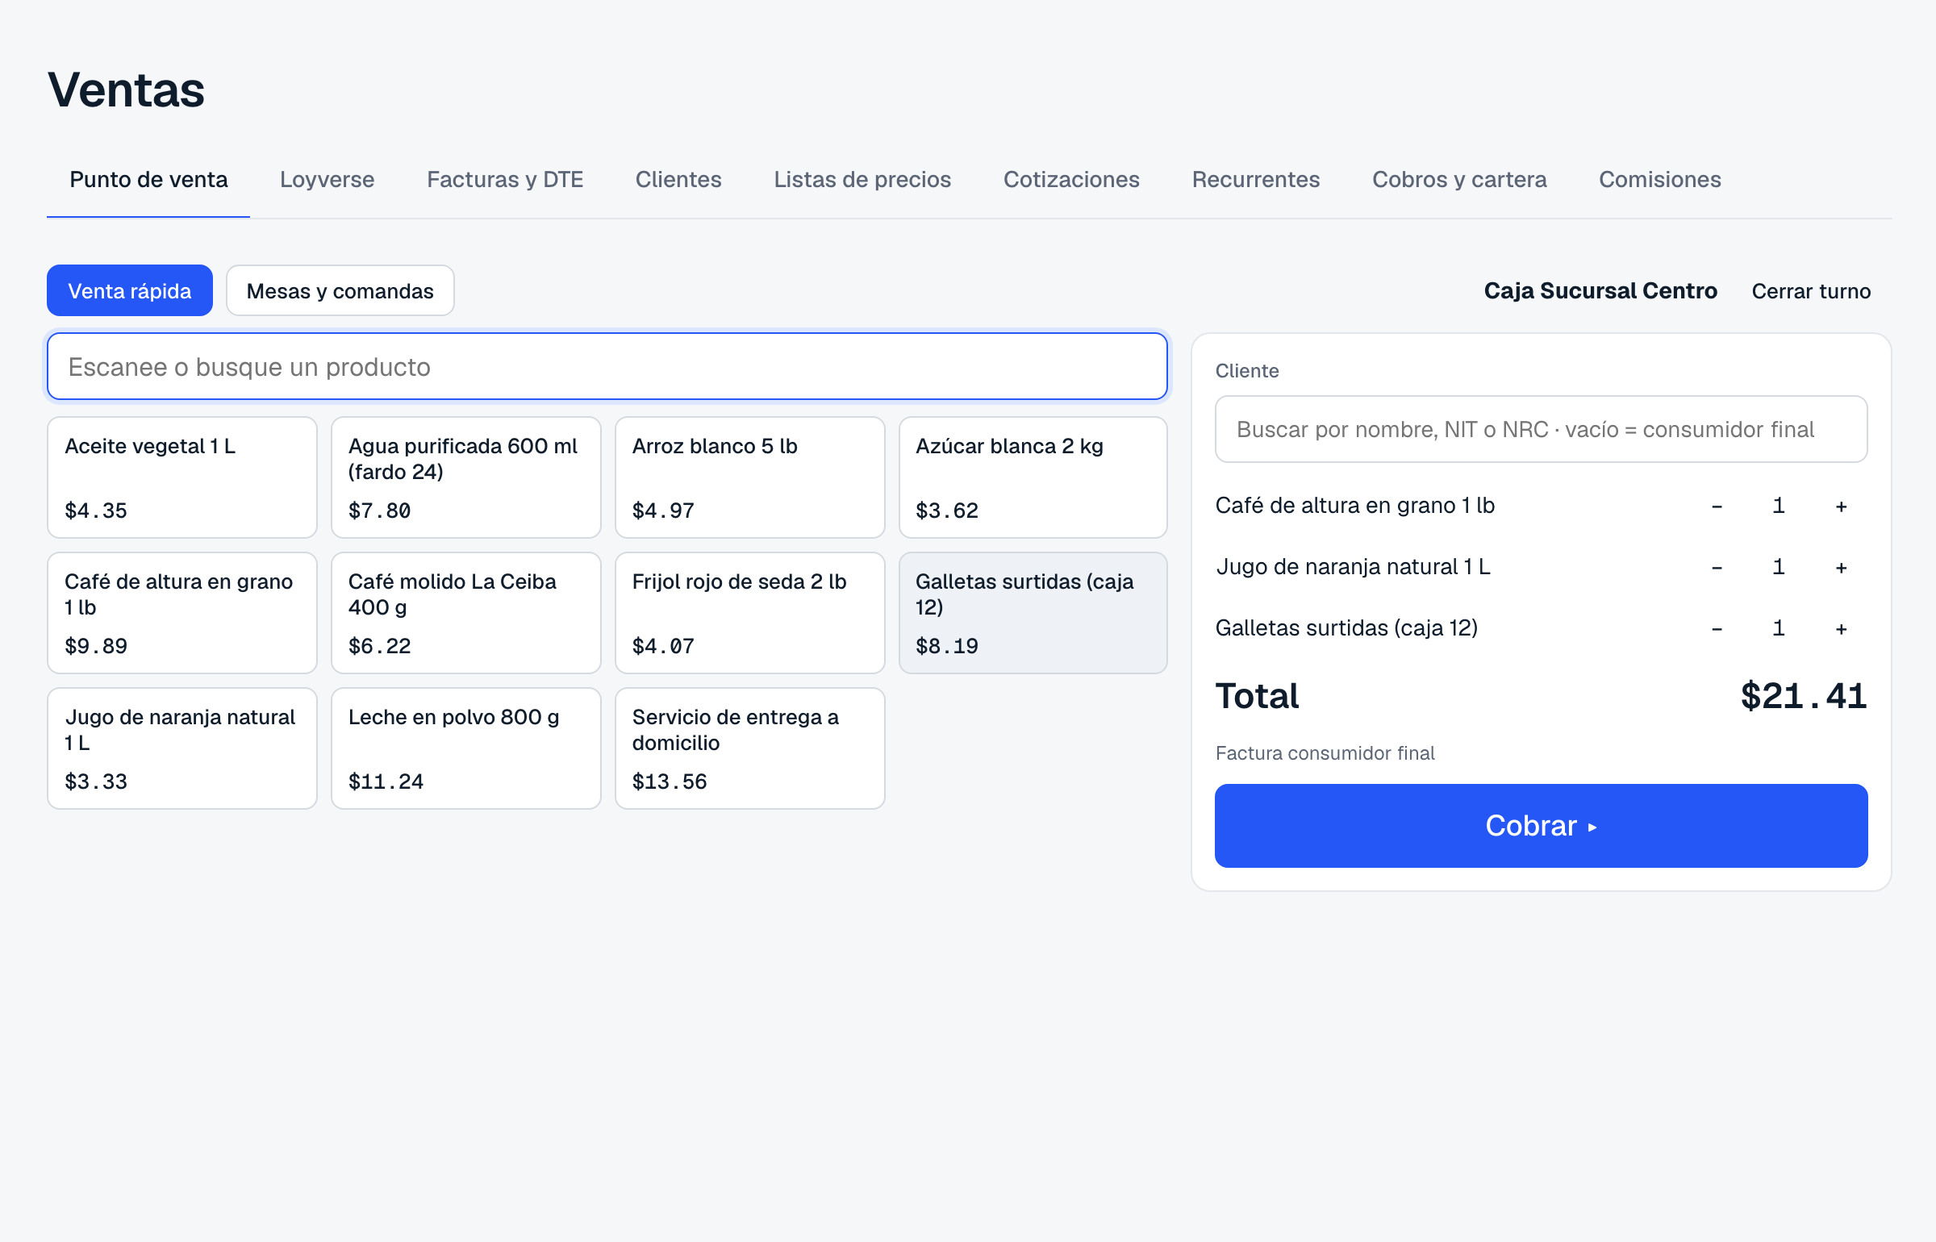Increase quantity of Galletas surtidas in cart
Viewport: 1936px width, 1242px height.
(x=1841, y=629)
